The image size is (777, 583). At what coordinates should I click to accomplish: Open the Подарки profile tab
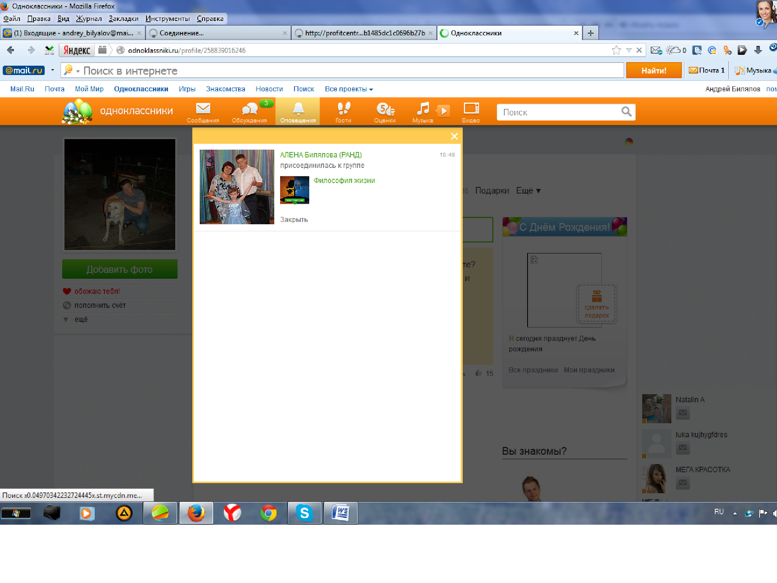[492, 190]
